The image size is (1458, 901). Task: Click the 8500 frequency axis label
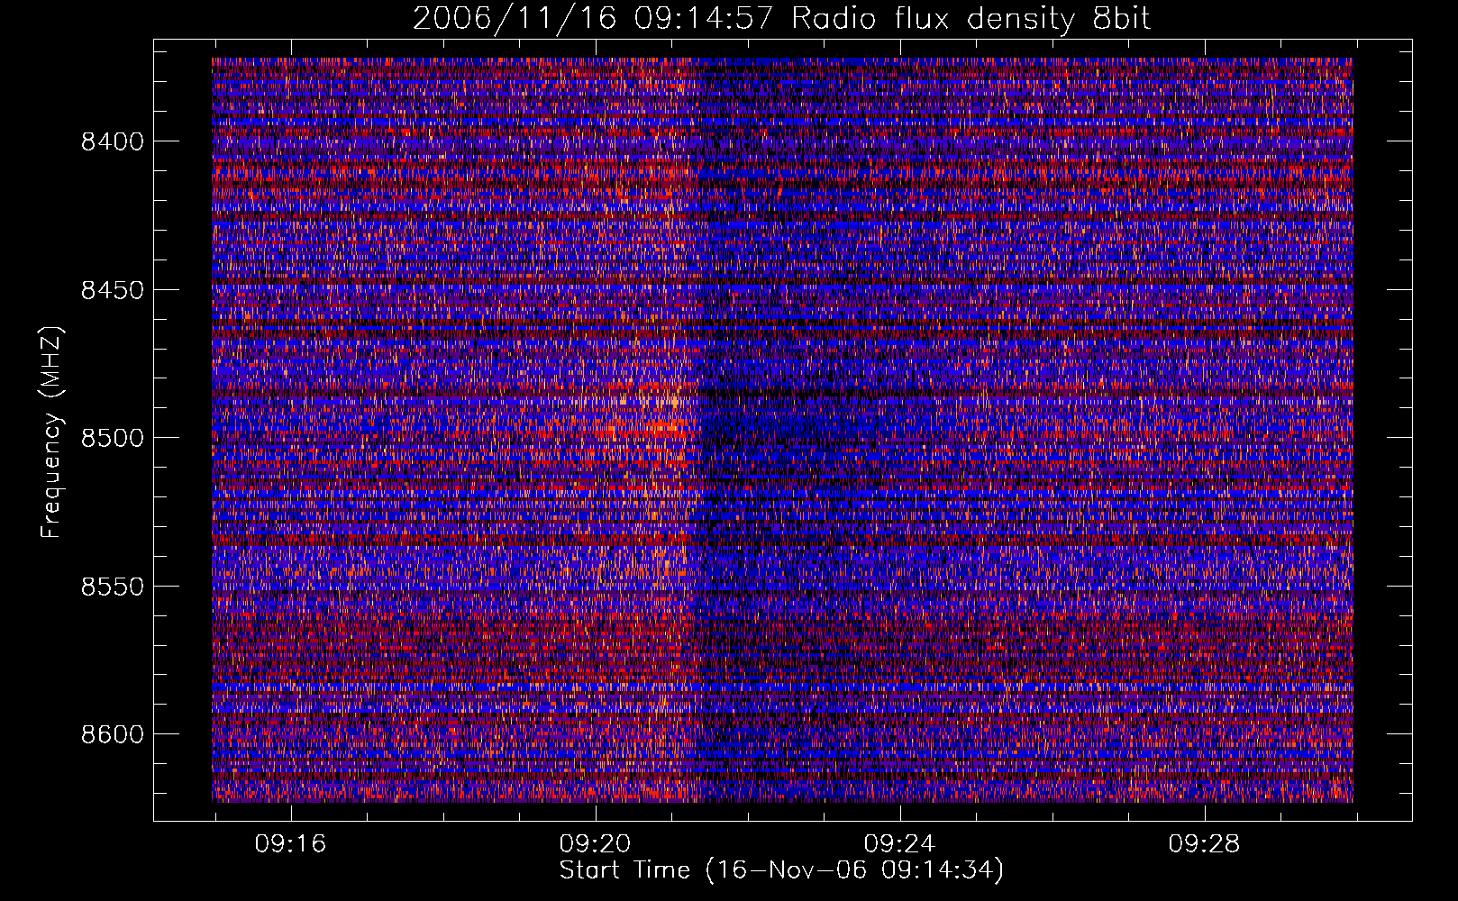tap(111, 438)
